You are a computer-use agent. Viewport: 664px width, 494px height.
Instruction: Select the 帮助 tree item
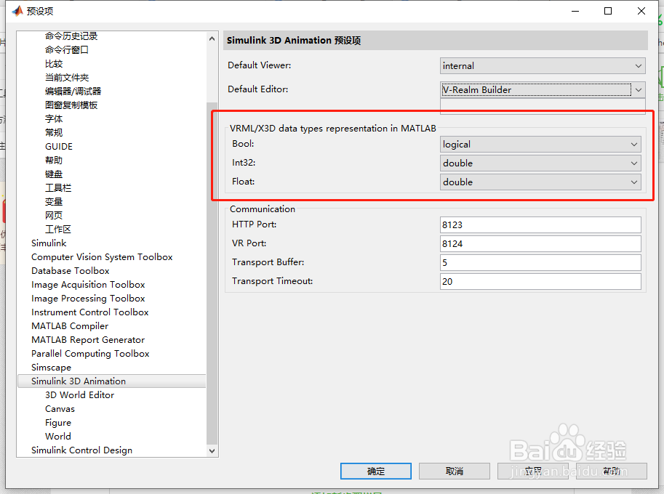tap(54, 161)
